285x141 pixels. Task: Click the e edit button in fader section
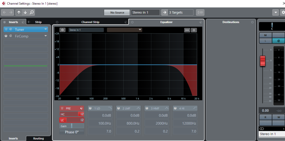click(278, 41)
